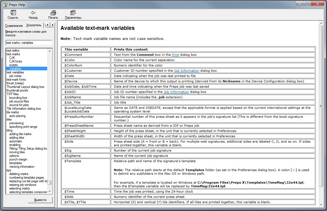Open 'text-mark fonts' index entry
327x211 pixels.
coord(16,80)
